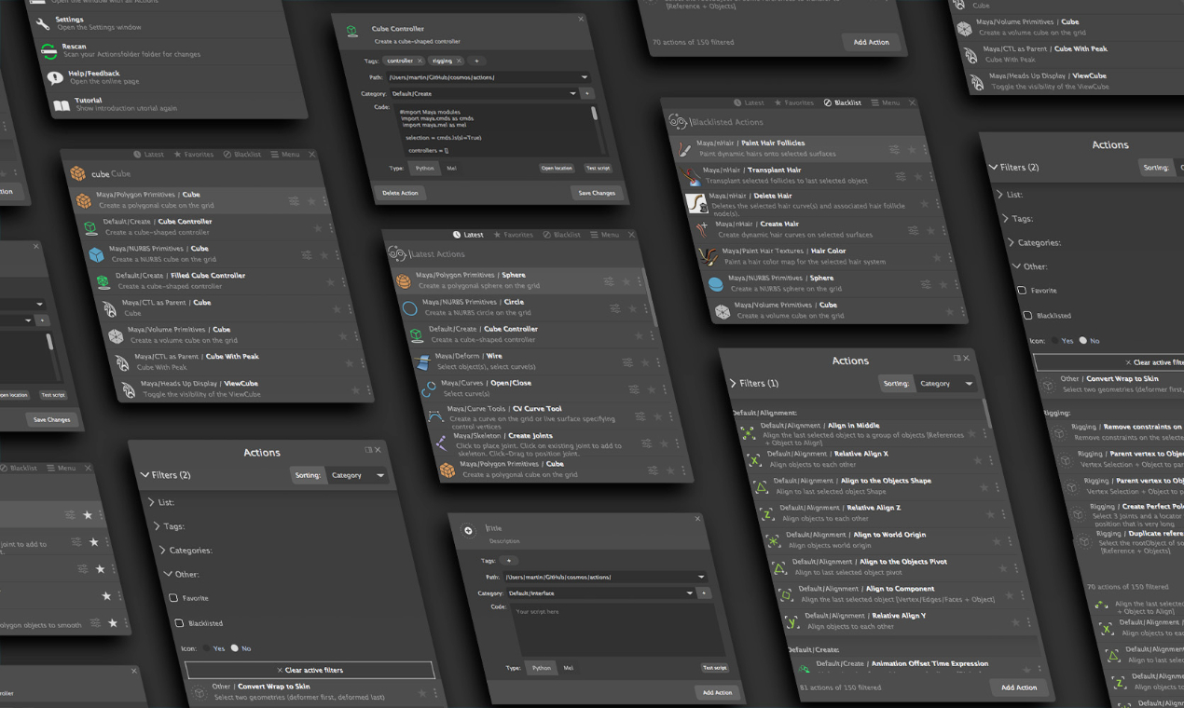The image size is (1184, 708).
Task: Switch to Favorites tab in Latest Actions panel
Action: point(513,235)
